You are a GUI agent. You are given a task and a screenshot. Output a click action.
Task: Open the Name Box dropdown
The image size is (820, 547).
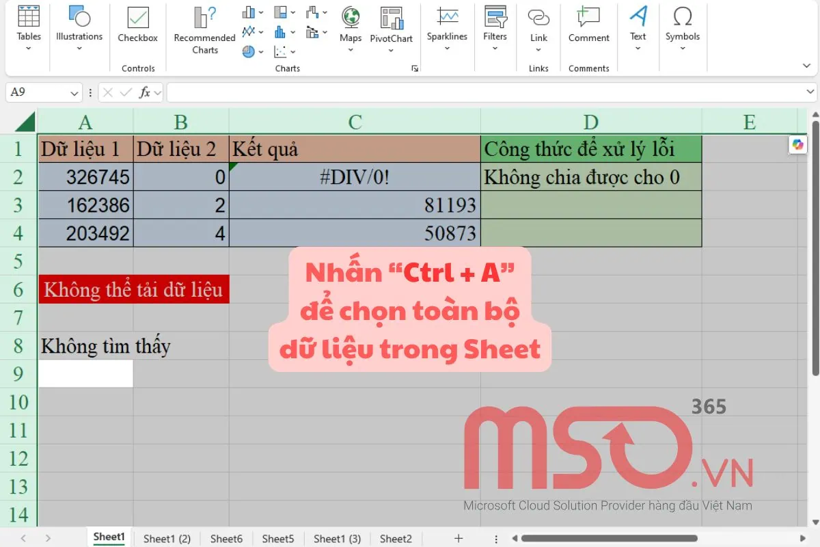[74, 92]
